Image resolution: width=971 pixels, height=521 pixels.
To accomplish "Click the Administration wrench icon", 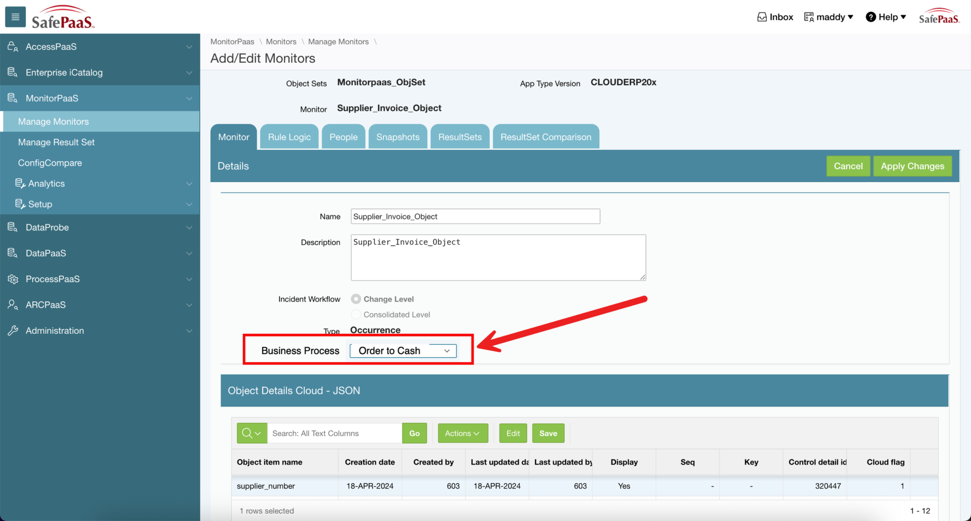I will point(13,331).
